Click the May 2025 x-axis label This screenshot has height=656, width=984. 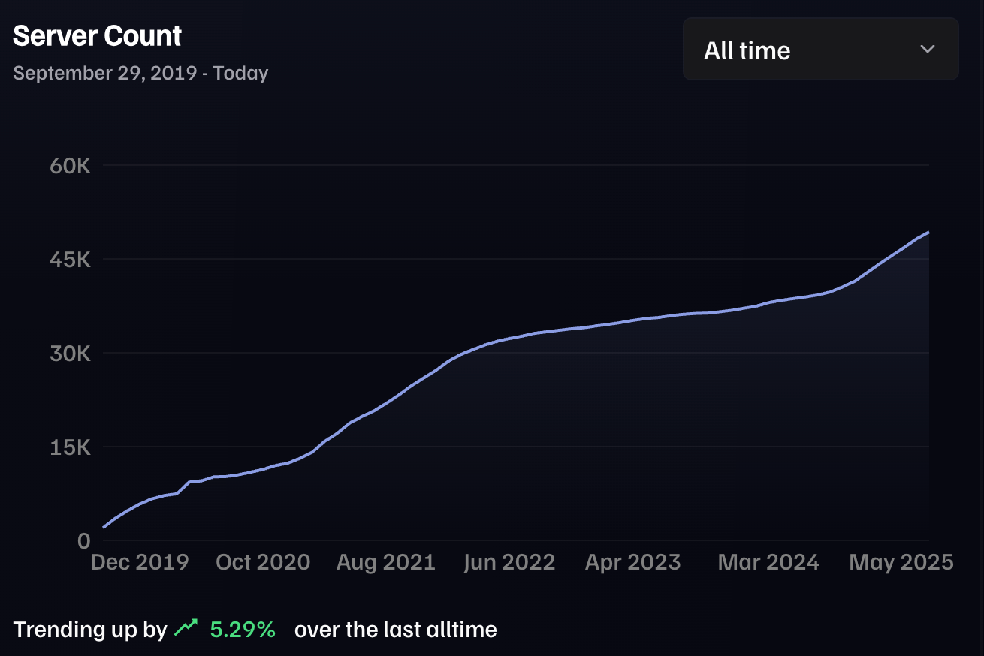click(x=901, y=562)
